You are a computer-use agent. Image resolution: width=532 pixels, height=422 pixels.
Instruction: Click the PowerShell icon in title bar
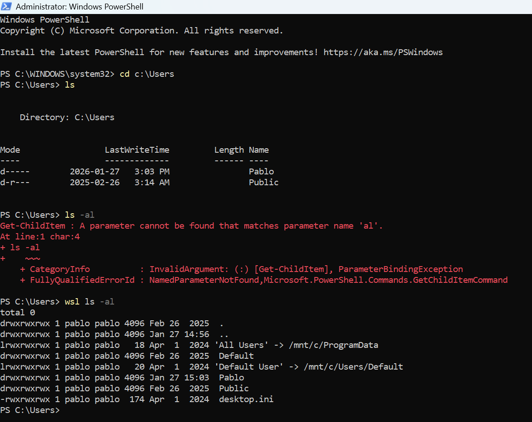6,6
